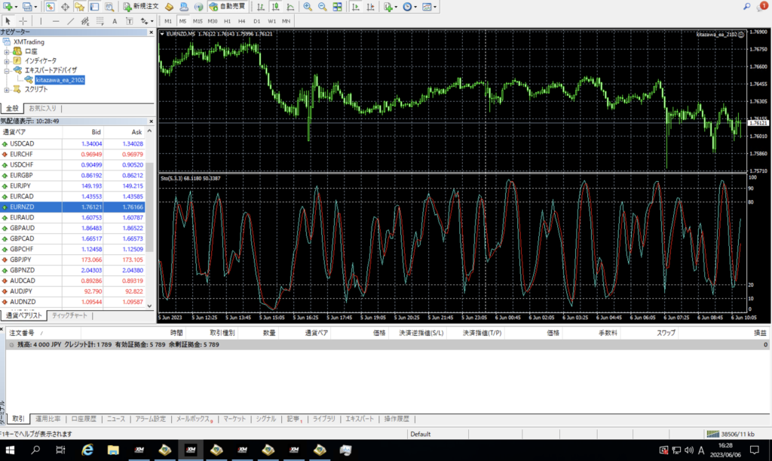Select the horizontal line drawing tool

point(55,21)
